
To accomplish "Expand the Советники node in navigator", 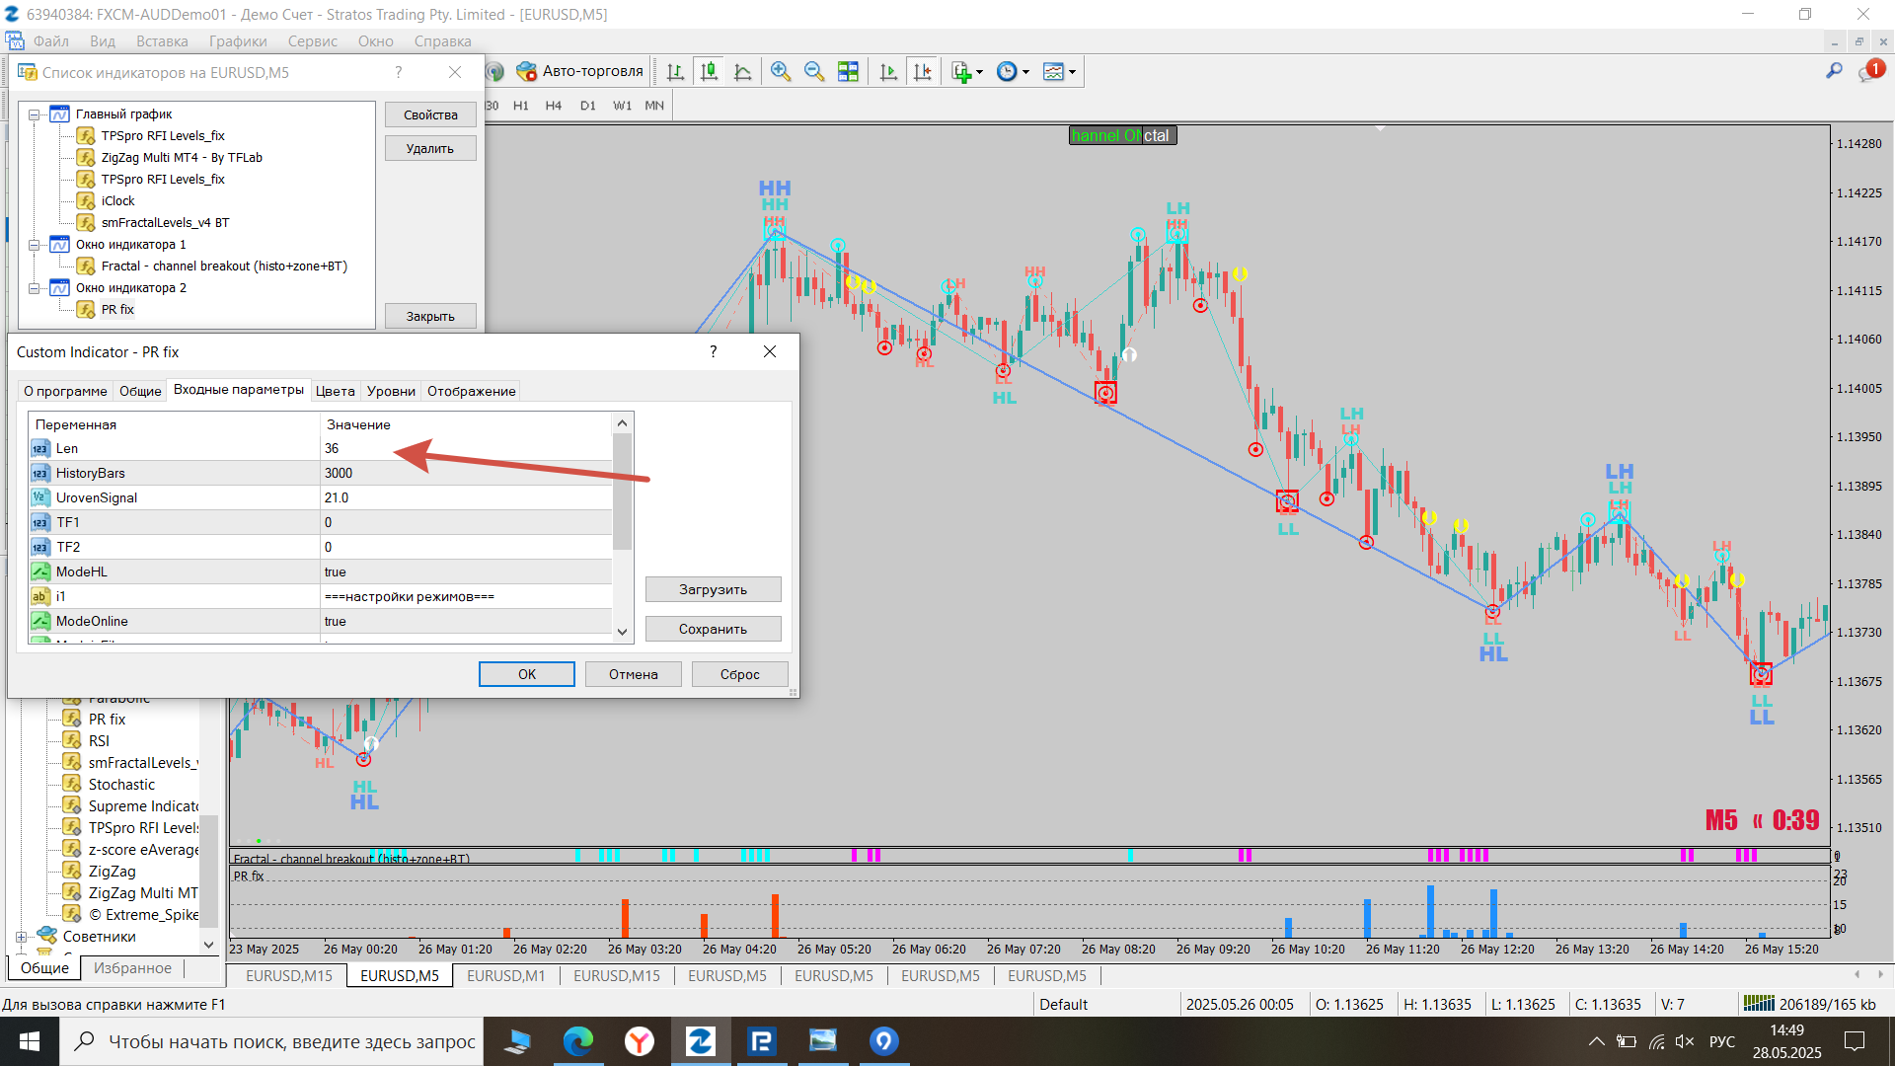I will (x=21, y=937).
